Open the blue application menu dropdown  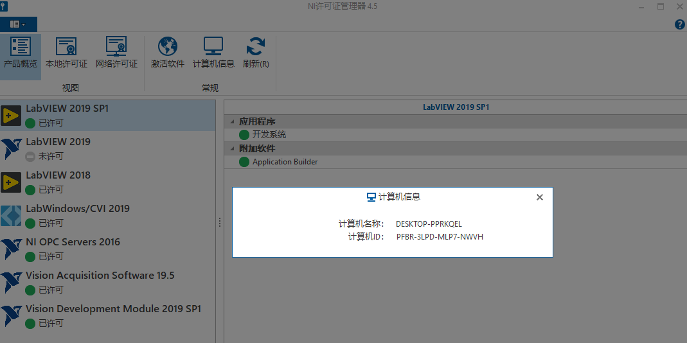click(18, 24)
